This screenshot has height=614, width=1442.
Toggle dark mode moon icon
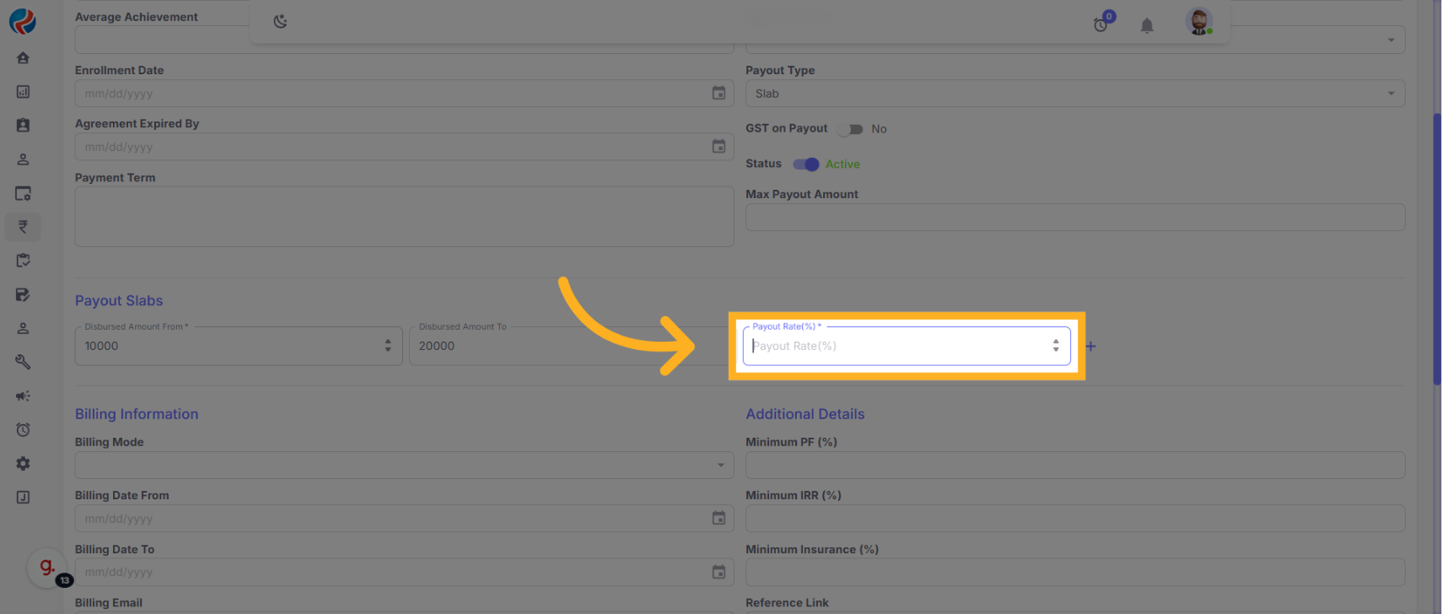point(281,22)
